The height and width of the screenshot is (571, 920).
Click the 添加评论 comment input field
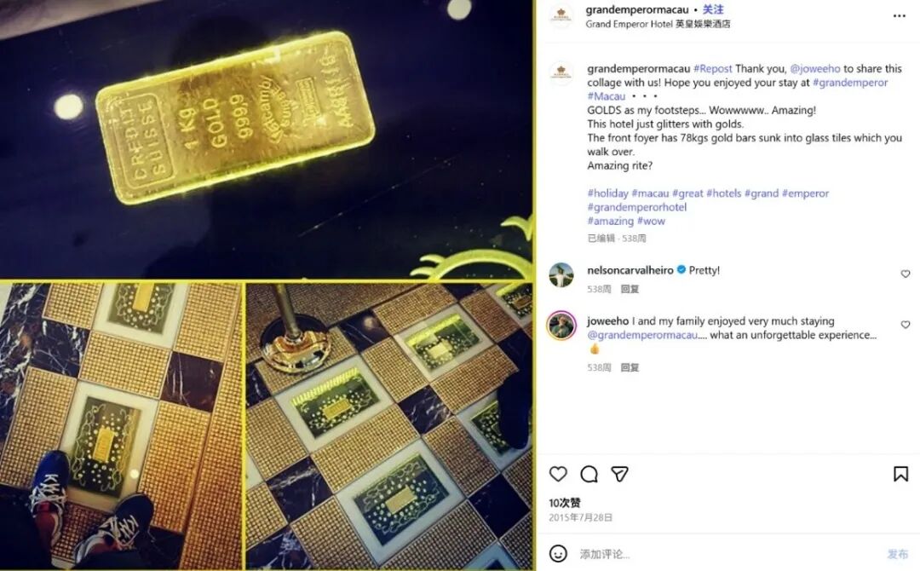pyautogui.click(x=727, y=554)
